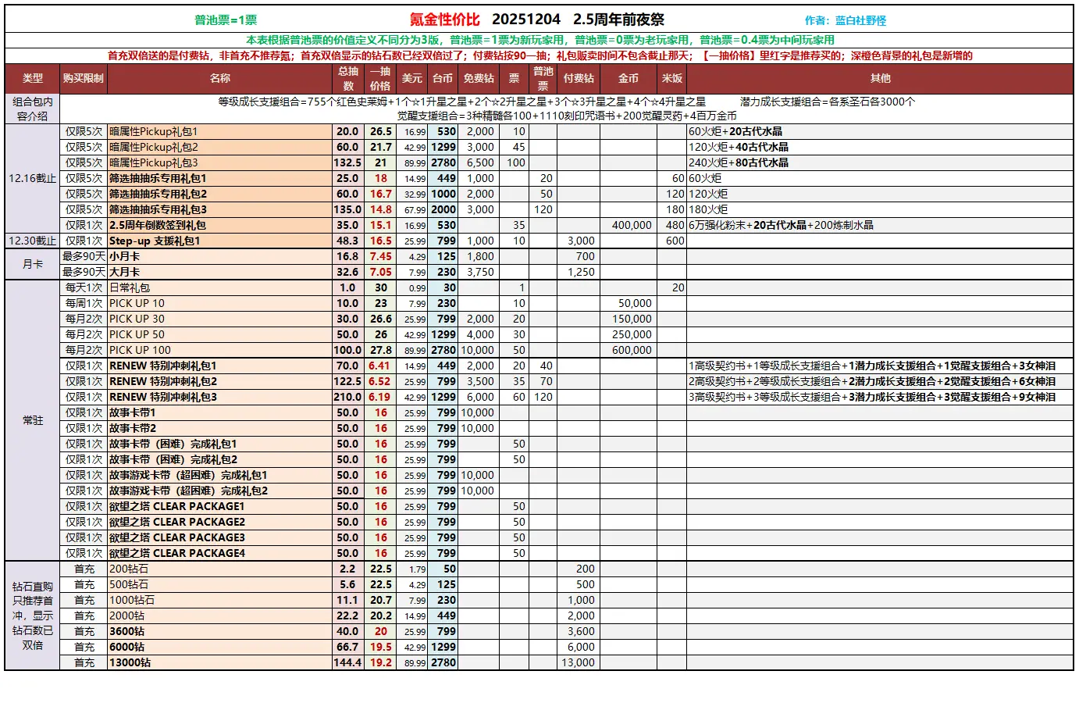Click the Step-up 支援礼包1 cell
Screen dimensions: 1079x703
tap(155, 241)
